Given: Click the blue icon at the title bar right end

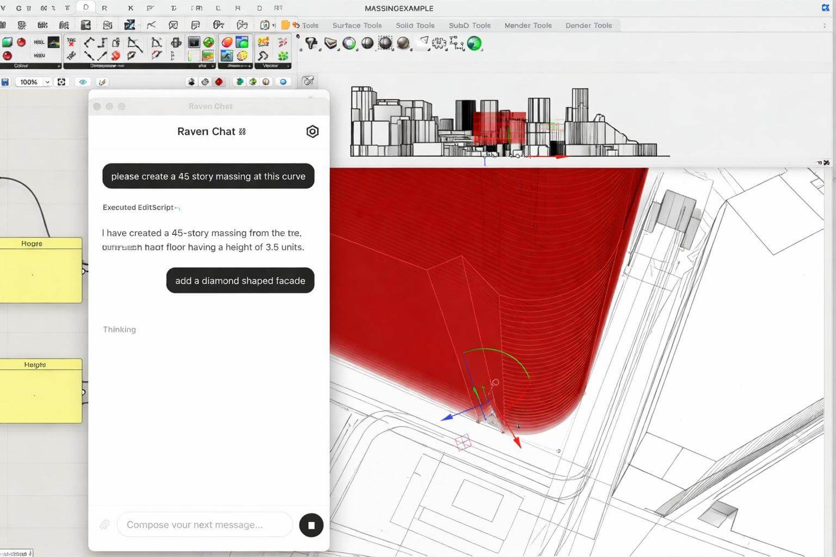Looking at the screenshot, I should [x=825, y=8].
